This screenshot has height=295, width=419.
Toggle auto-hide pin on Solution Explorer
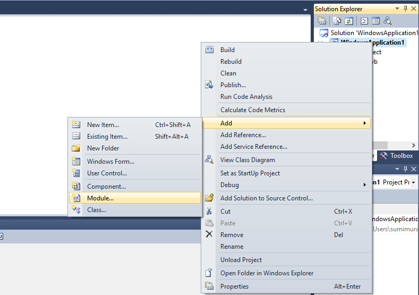(x=405, y=9)
